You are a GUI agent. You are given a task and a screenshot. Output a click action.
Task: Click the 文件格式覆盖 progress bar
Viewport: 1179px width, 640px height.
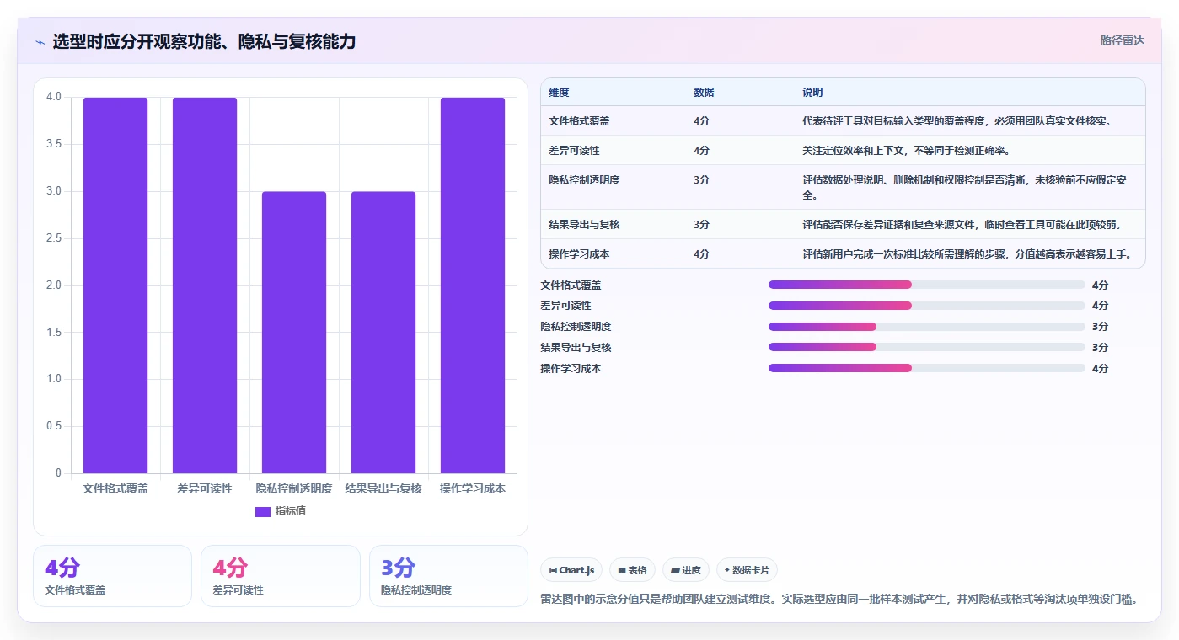[927, 285]
